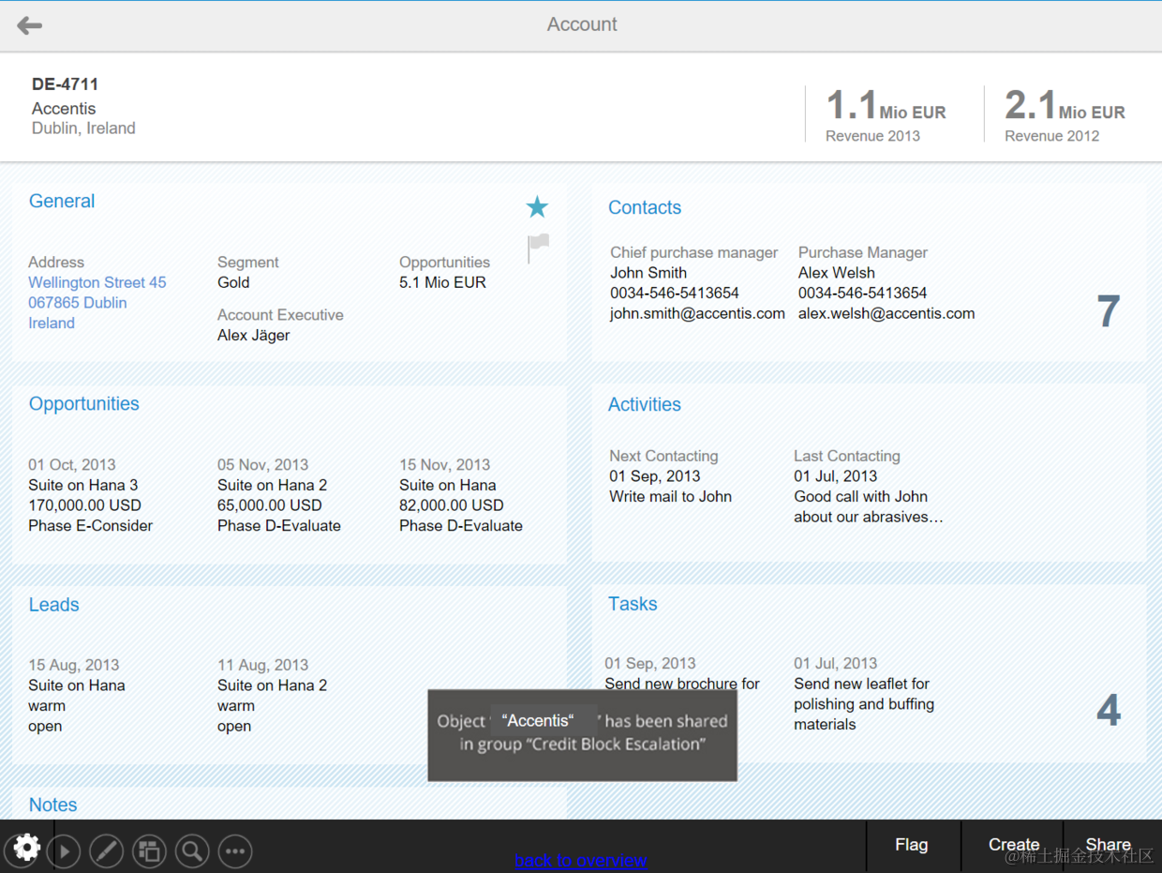The width and height of the screenshot is (1162, 873).
Task: Open the settings gear in bottom toolbar
Action: pyautogui.click(x=26, y=849)
